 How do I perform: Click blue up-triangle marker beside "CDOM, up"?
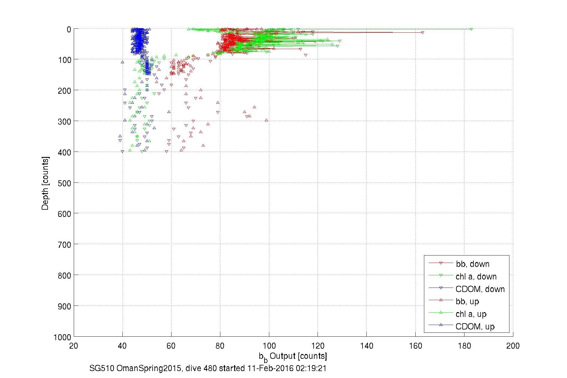[441, 325]
